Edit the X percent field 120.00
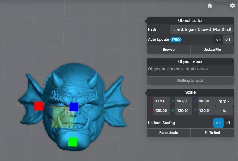This screenshot has height=161, width=238. point(162,111)
